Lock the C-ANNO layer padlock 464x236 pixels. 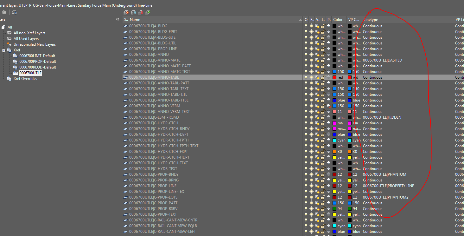(323, 55)
